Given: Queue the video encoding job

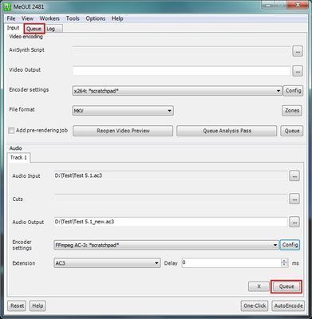Looking at the screenshot, I should point(292,131).
